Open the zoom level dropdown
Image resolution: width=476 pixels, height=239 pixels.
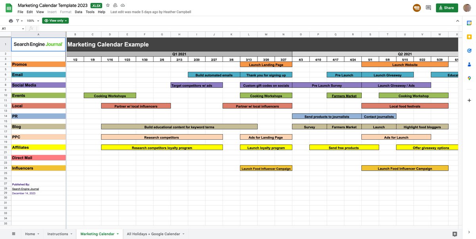31,20
